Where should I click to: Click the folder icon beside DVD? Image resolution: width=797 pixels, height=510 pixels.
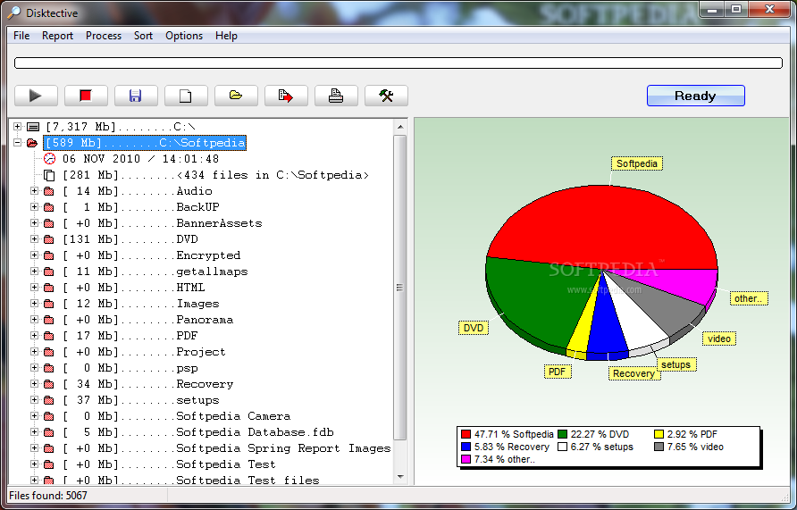click(x=49, y=239)
